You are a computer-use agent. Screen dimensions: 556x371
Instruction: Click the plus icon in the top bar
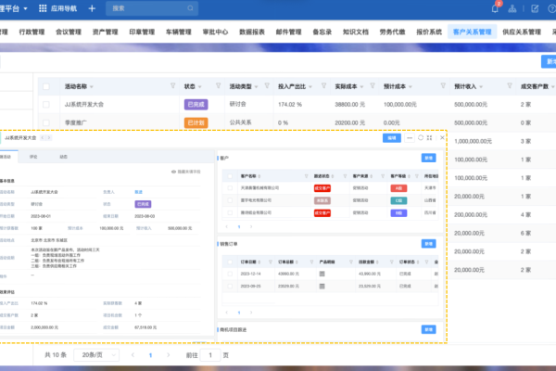92,8
